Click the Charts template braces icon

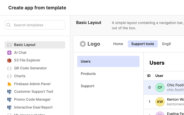pos(9,76)
